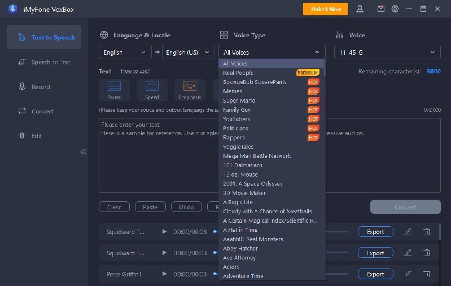The image size is (451, 286).
Task: Open the user account icon
Action: click(360, 9)
